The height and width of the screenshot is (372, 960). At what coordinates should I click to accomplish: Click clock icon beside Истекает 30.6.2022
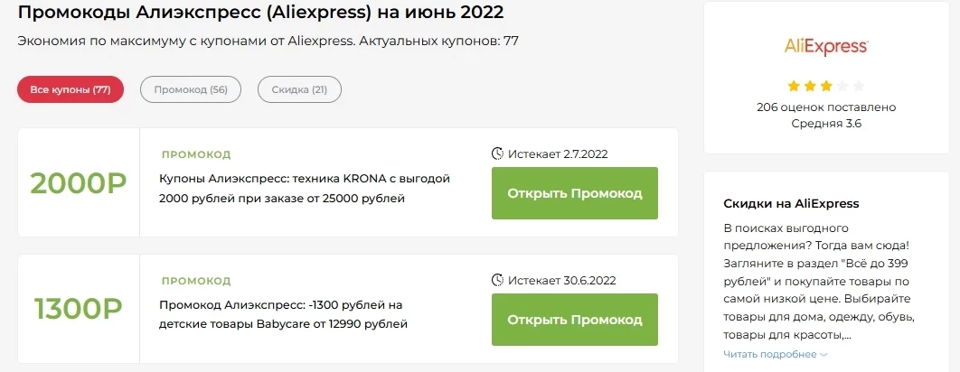pyautogui.click(x=497, y=280)
